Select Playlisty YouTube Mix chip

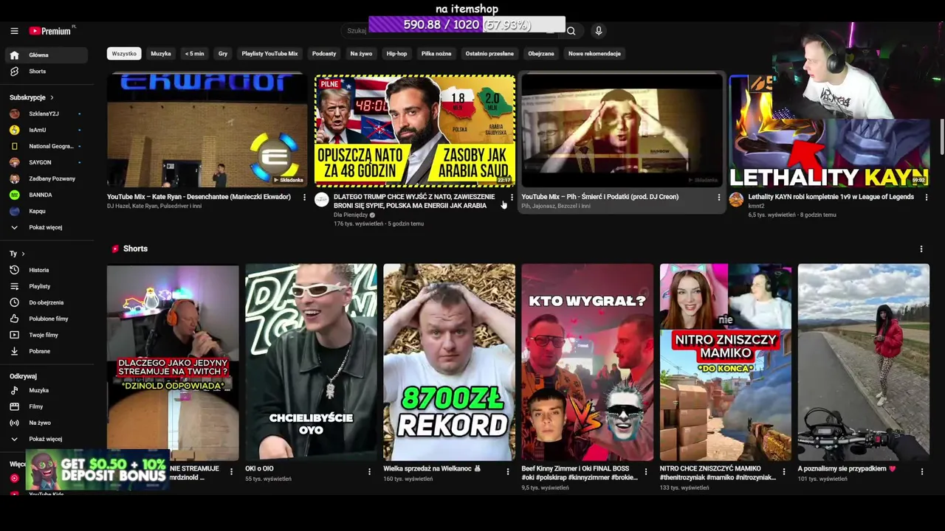(x=269, y=54)
